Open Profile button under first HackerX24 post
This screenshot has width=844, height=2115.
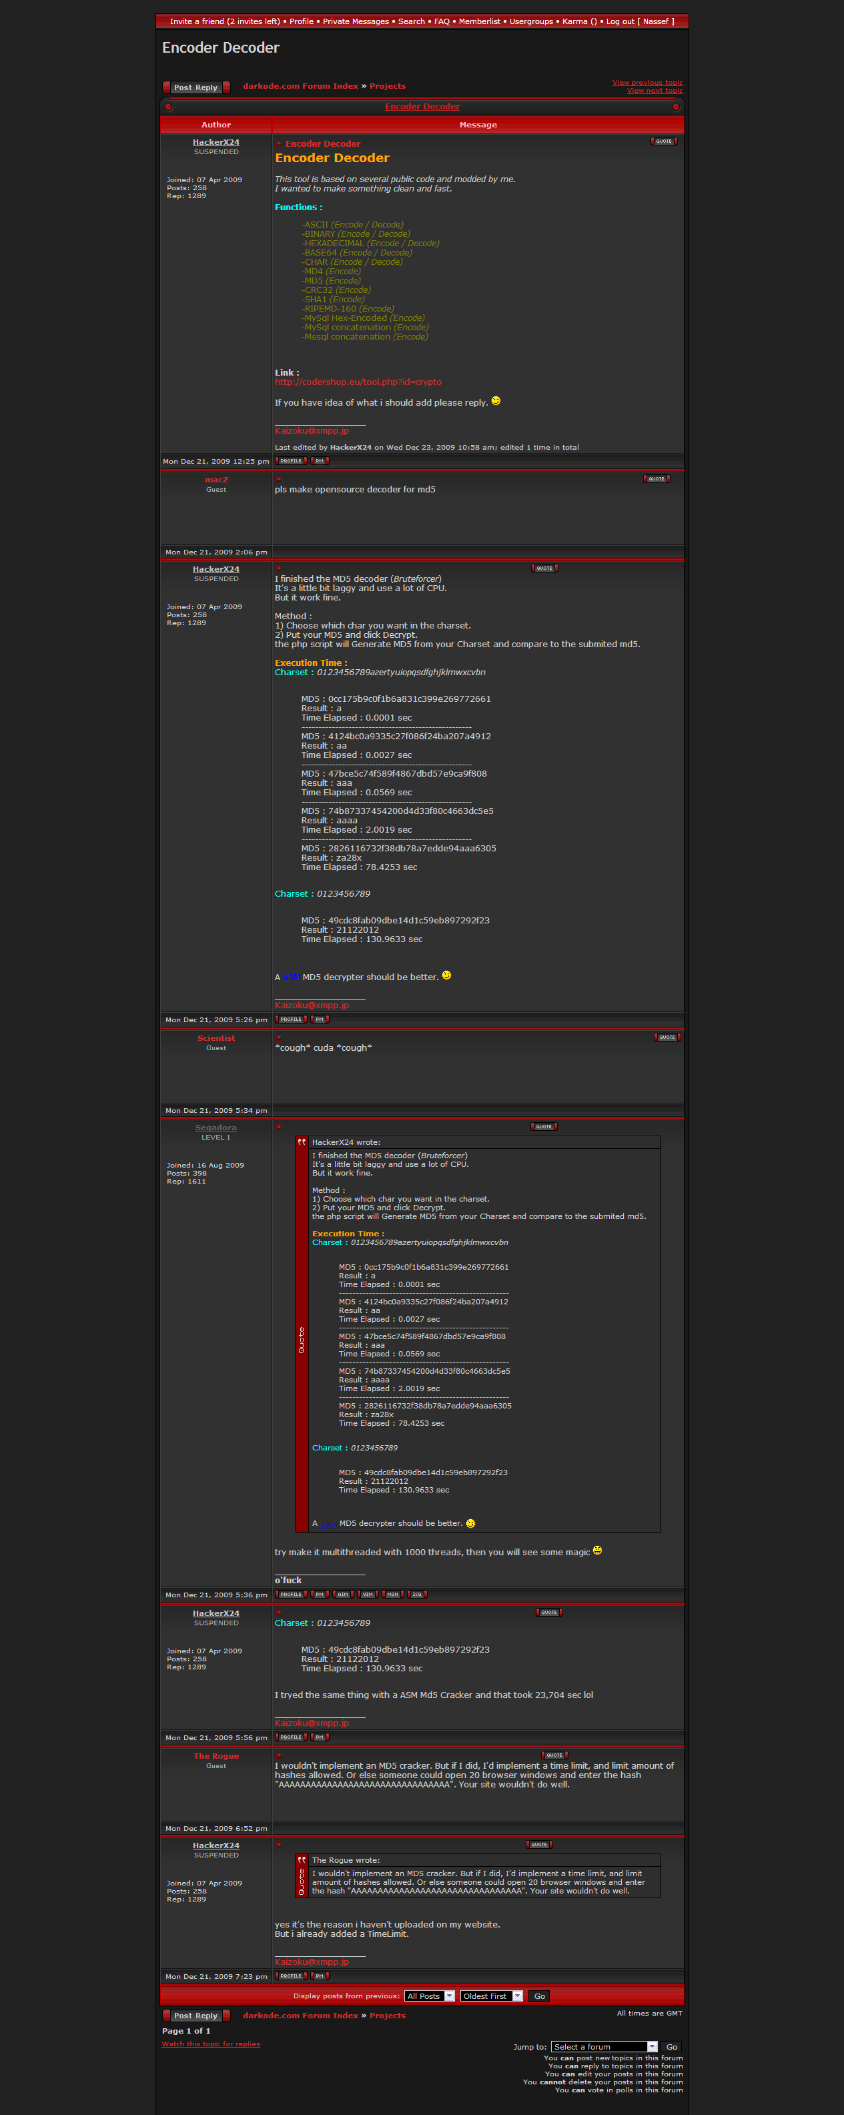tap(291, 460)
